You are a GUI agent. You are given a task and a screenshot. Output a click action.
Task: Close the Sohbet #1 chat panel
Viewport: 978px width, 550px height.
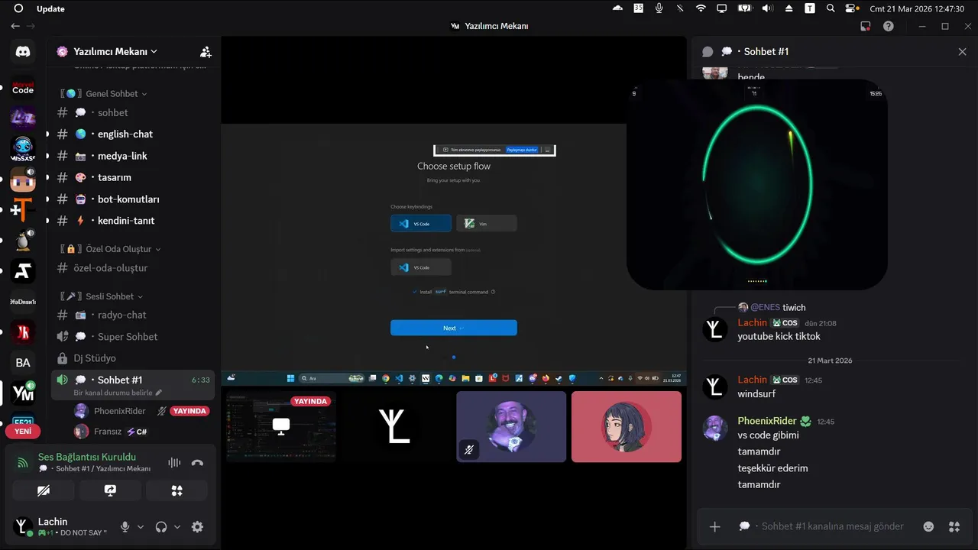962,52
